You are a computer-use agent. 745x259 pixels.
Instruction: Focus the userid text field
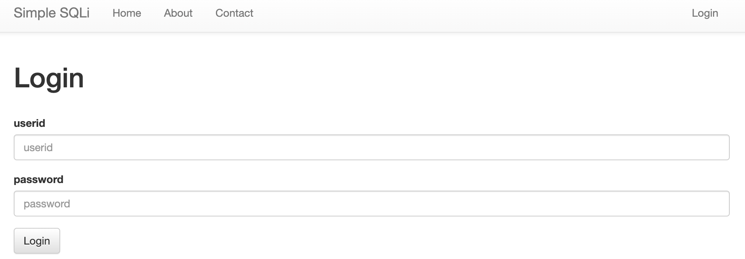click(371, 147)
